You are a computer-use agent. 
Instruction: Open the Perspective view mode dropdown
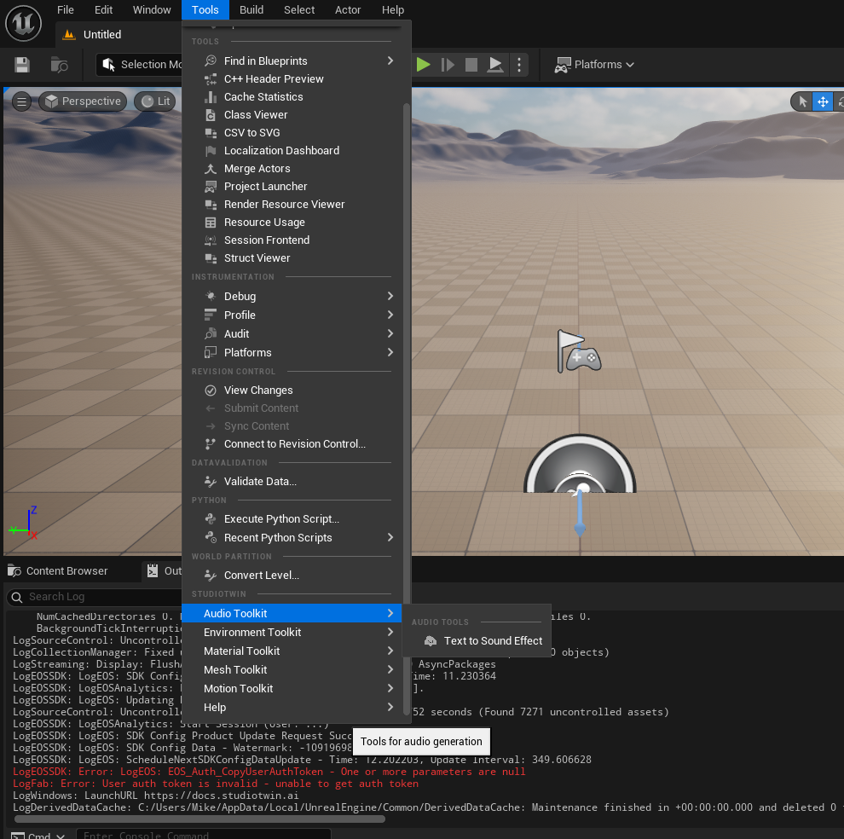(83, 101)
